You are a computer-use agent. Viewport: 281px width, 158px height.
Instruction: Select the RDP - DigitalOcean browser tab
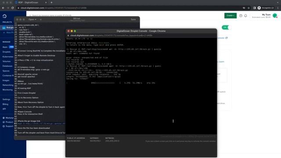pos(30,3)
